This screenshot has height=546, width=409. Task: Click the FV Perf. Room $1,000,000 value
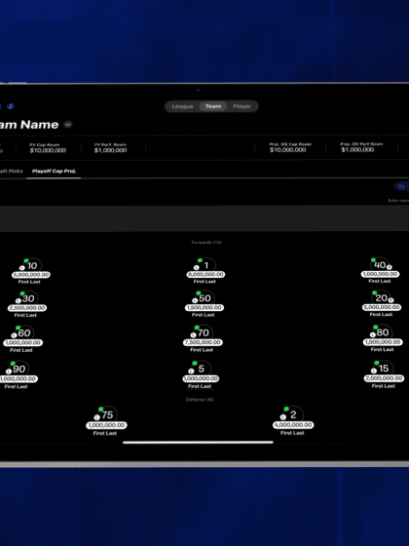pyautogui.click(x=110, y=150)
